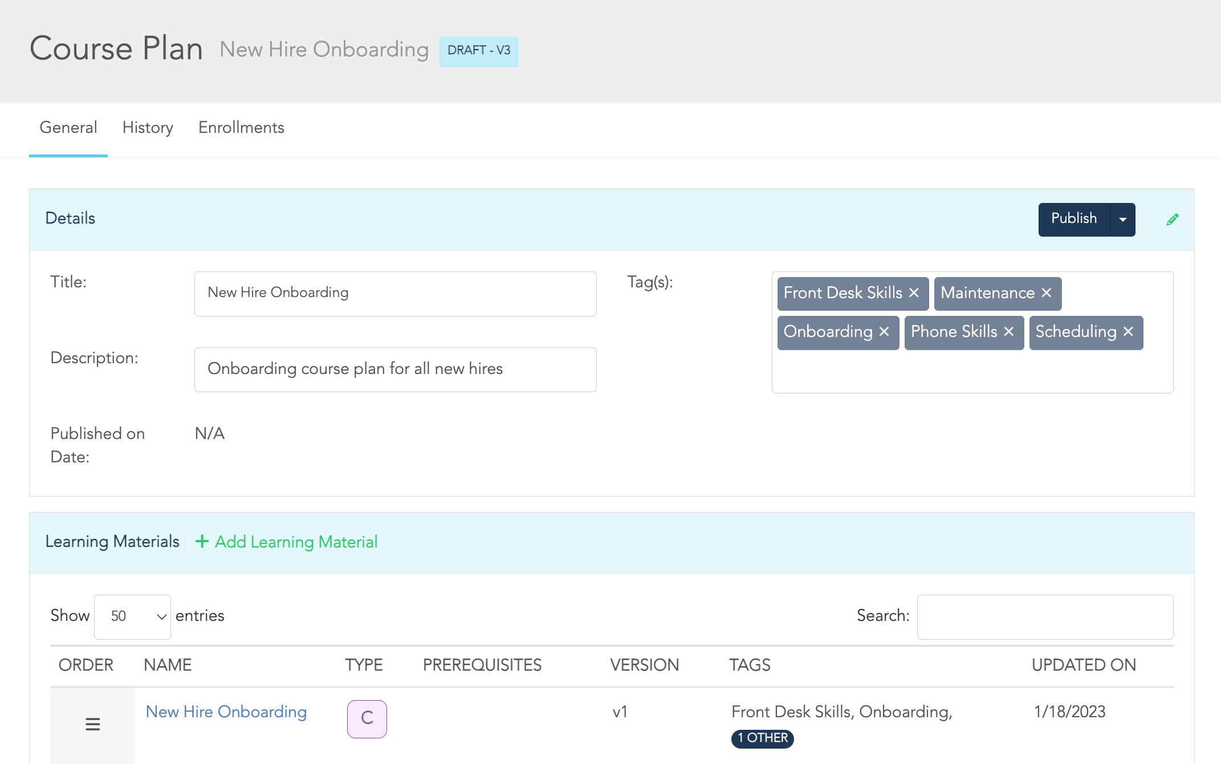Image resolution: width=1221 pixels, height=764 pixels.
Task: Remove the Front Desk Skills tag
Action: tap(914, 293)
